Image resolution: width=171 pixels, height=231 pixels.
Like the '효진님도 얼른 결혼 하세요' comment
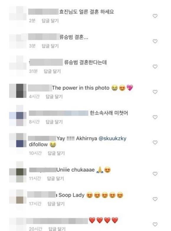(155, 16)
